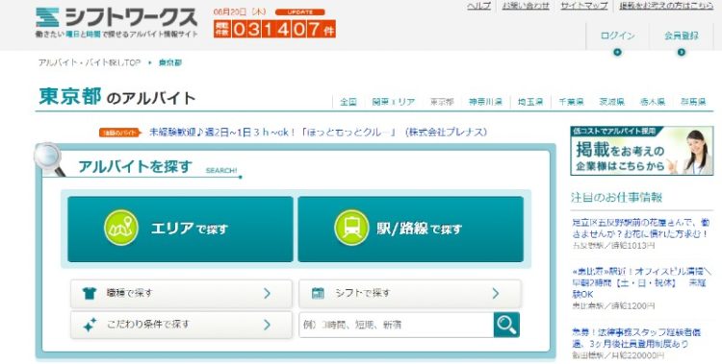Image resolution: width=722 pixels, height=364 pixels.
Task: Click the シフトで探す button
Action: (x=410, y=293)
